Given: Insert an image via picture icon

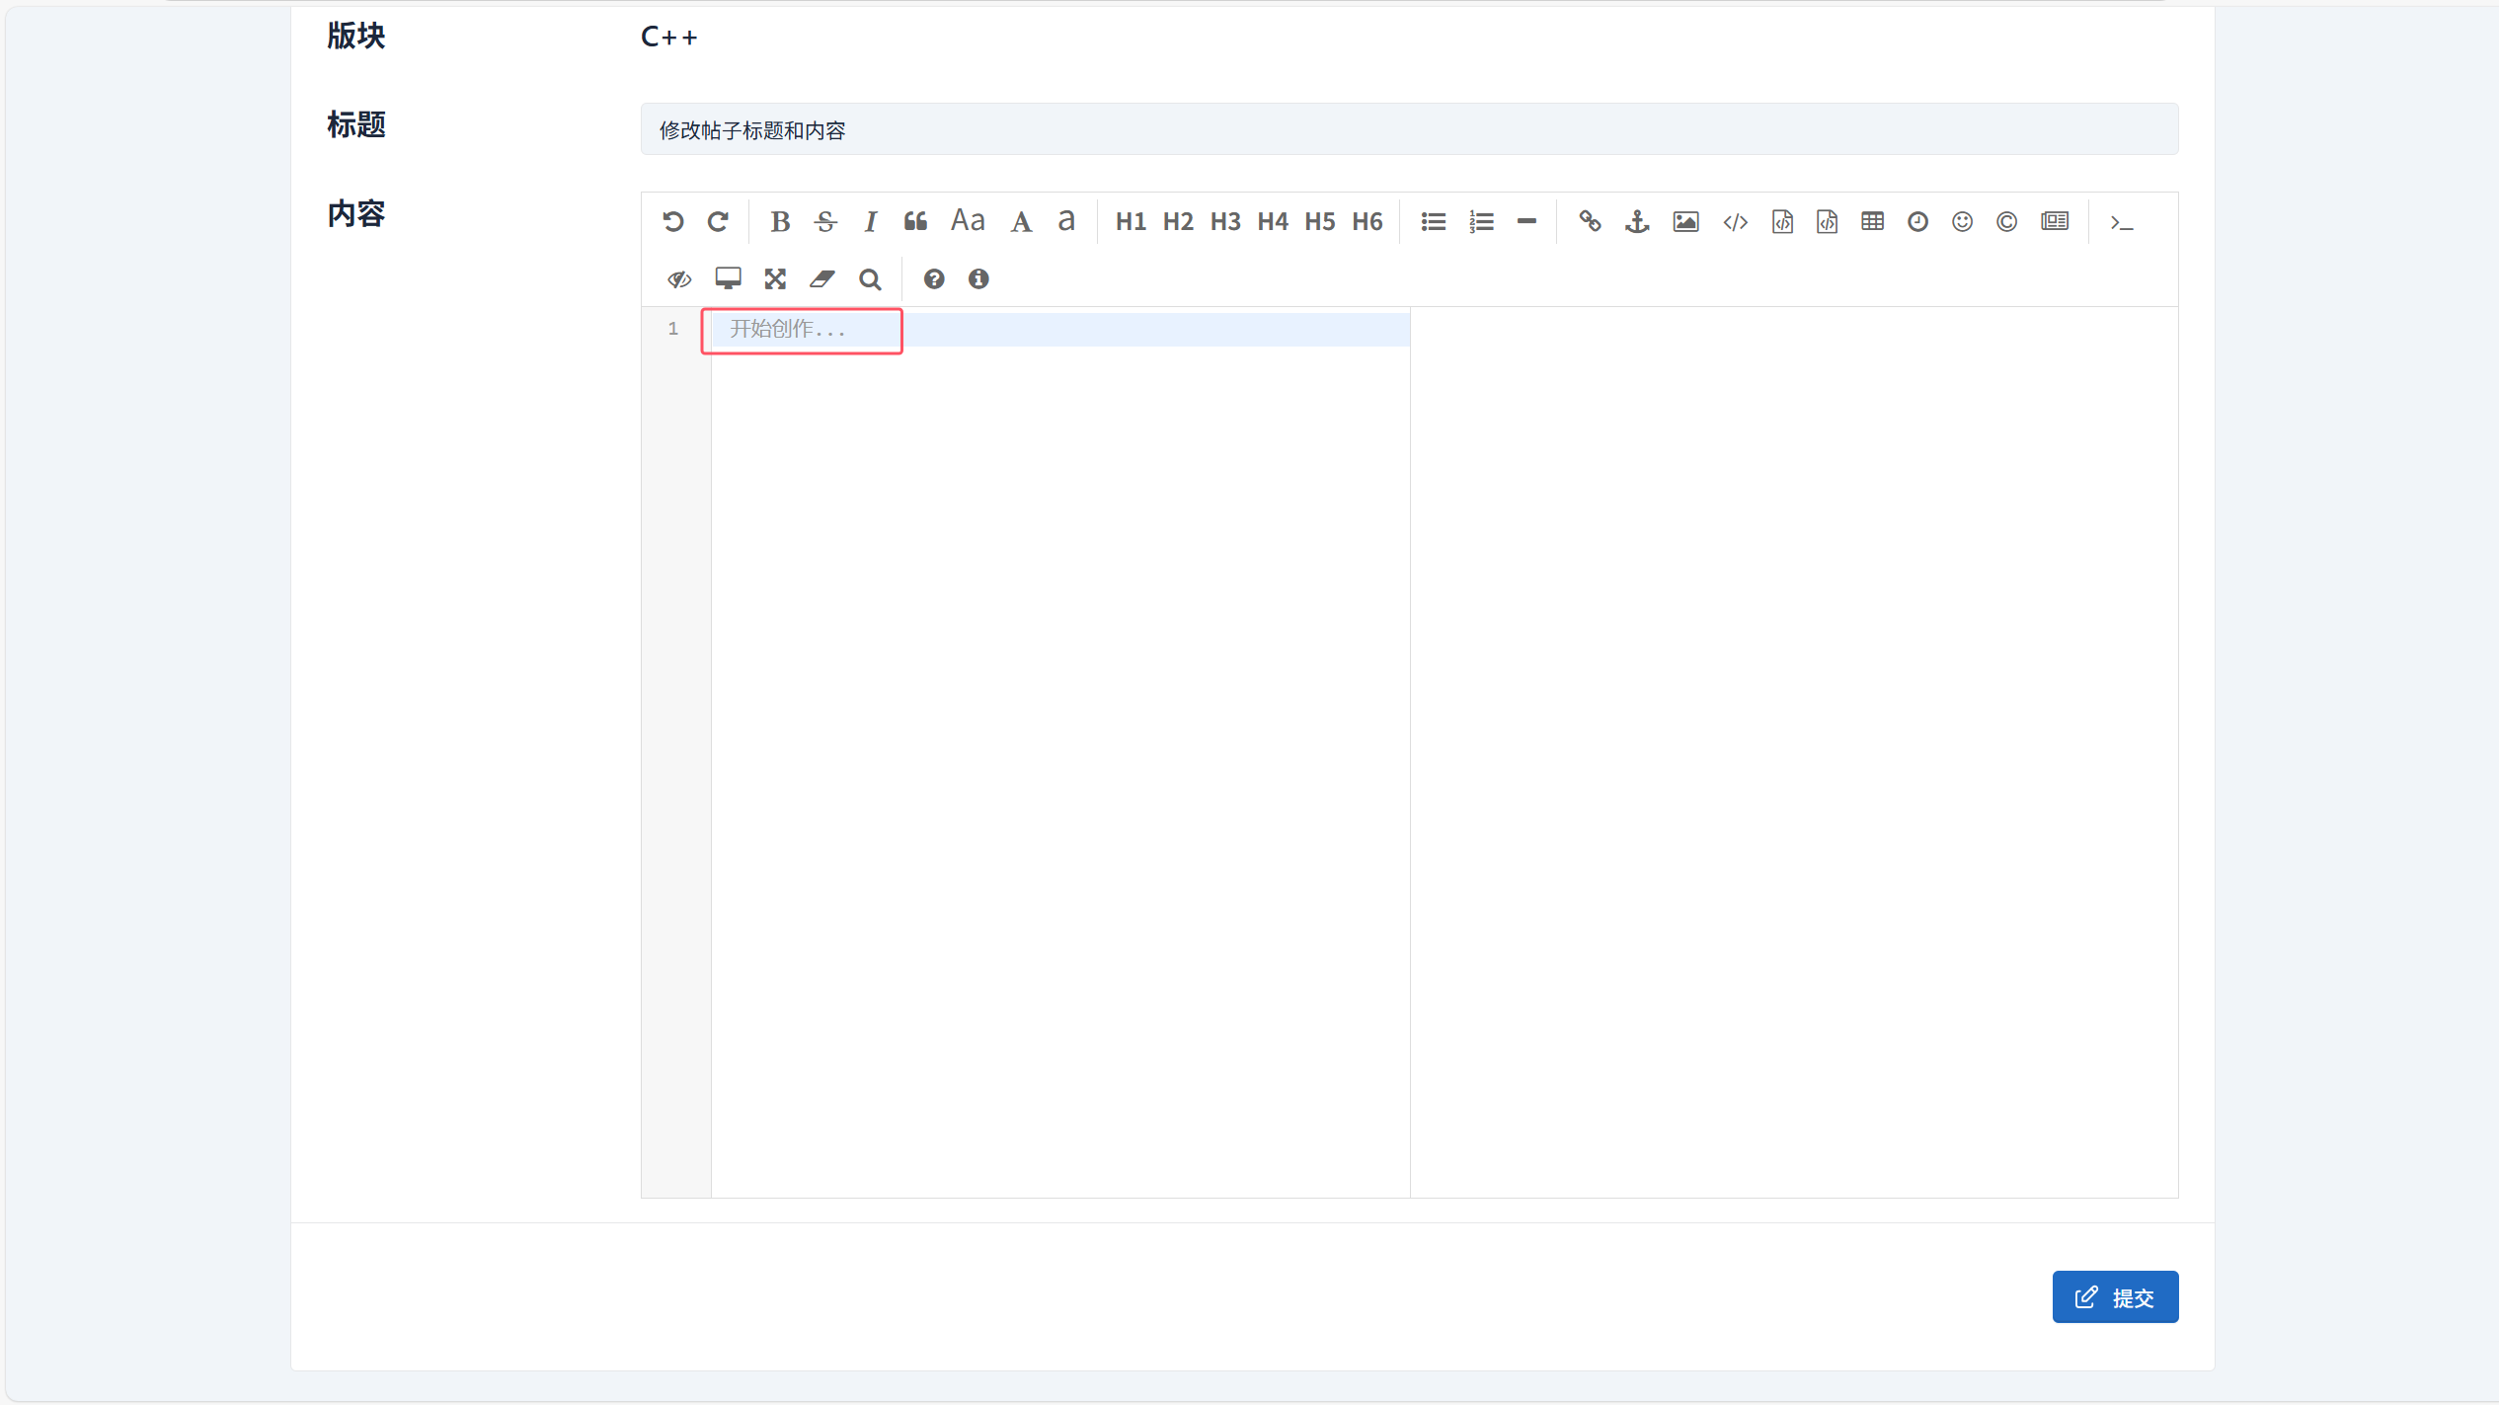Looking at the screenshot, I should point(1685,222).
